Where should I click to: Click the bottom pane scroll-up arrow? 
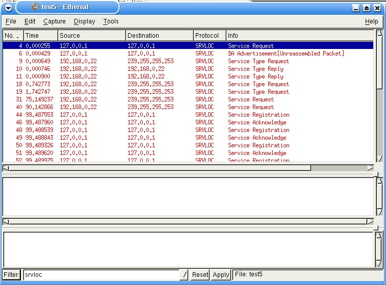tap(379, 236)
